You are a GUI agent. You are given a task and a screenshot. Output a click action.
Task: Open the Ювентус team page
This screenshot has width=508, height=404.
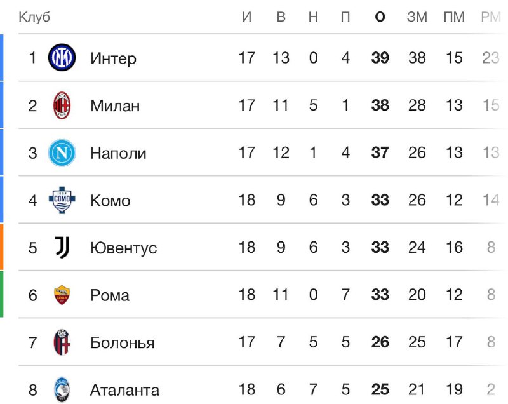(x=123, y=248)
